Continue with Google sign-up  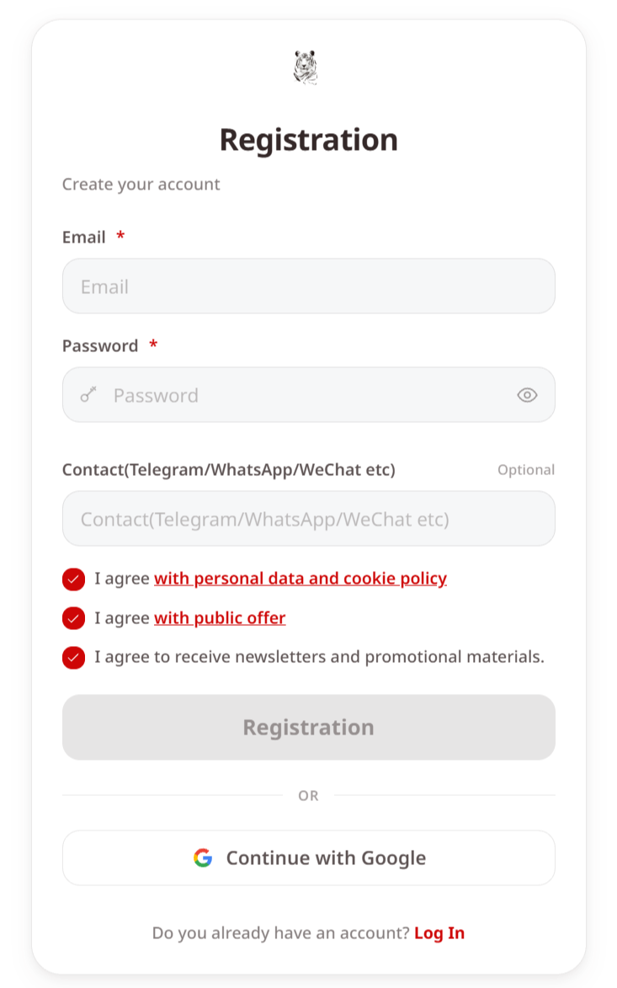tap(308, 857)
